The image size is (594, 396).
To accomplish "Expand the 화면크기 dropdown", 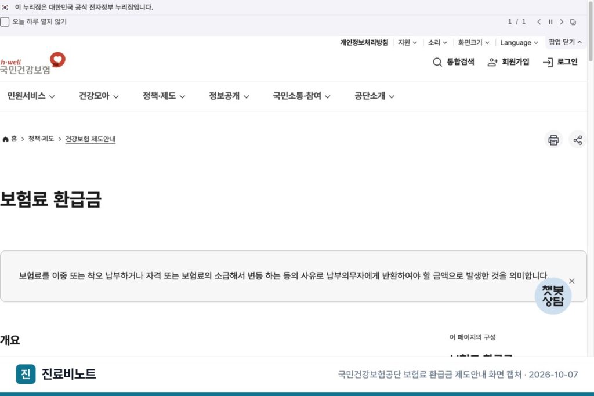I will [x=473, y=42].
